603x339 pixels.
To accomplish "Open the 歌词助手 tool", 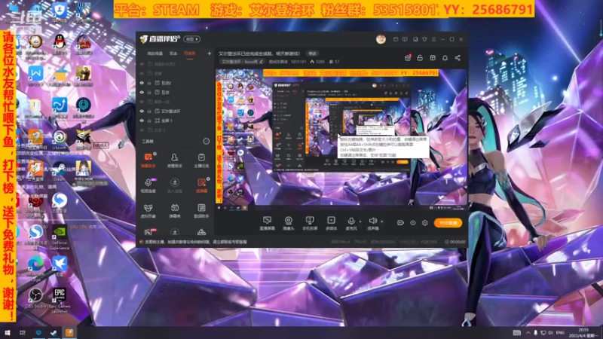I will [201, 211].
